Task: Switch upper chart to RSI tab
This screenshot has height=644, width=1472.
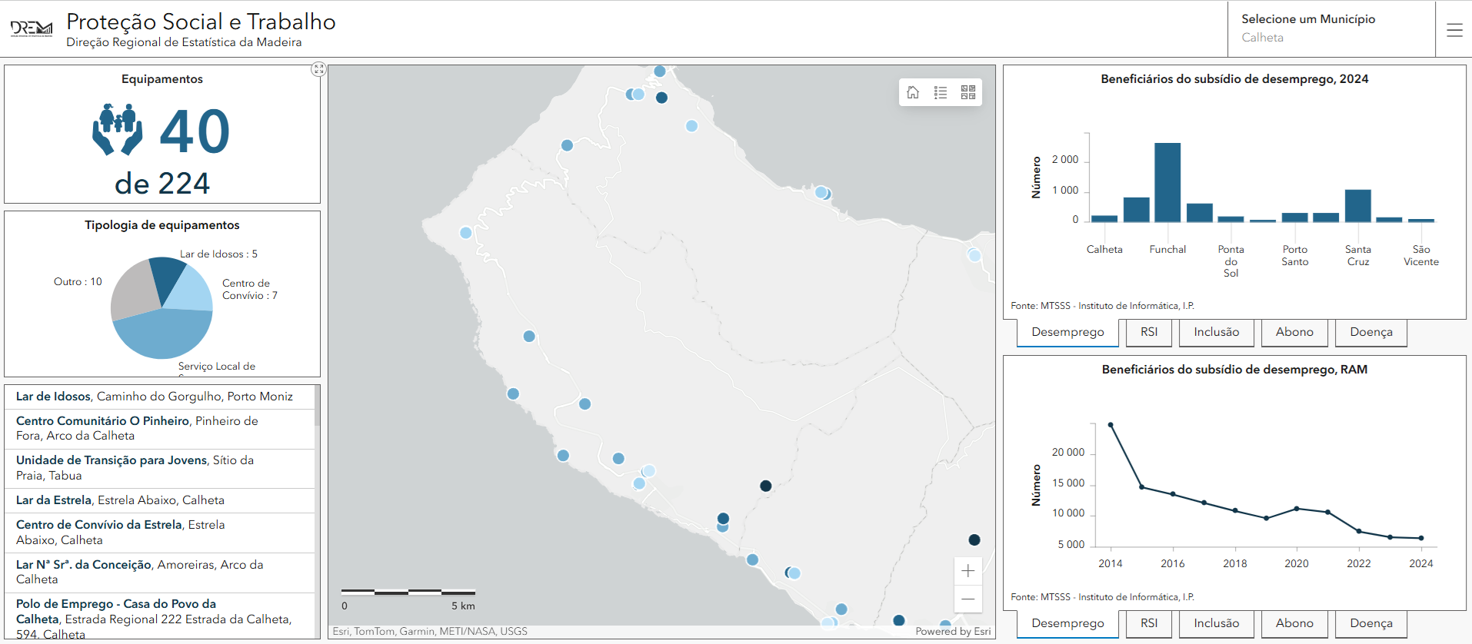Action: 1149,332
